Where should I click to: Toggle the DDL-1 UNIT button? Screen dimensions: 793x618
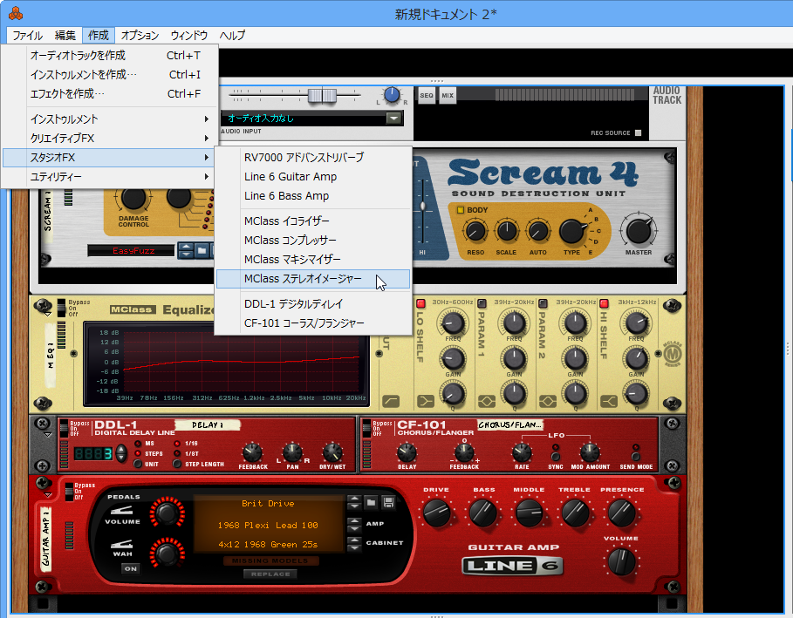click(138, 464)
